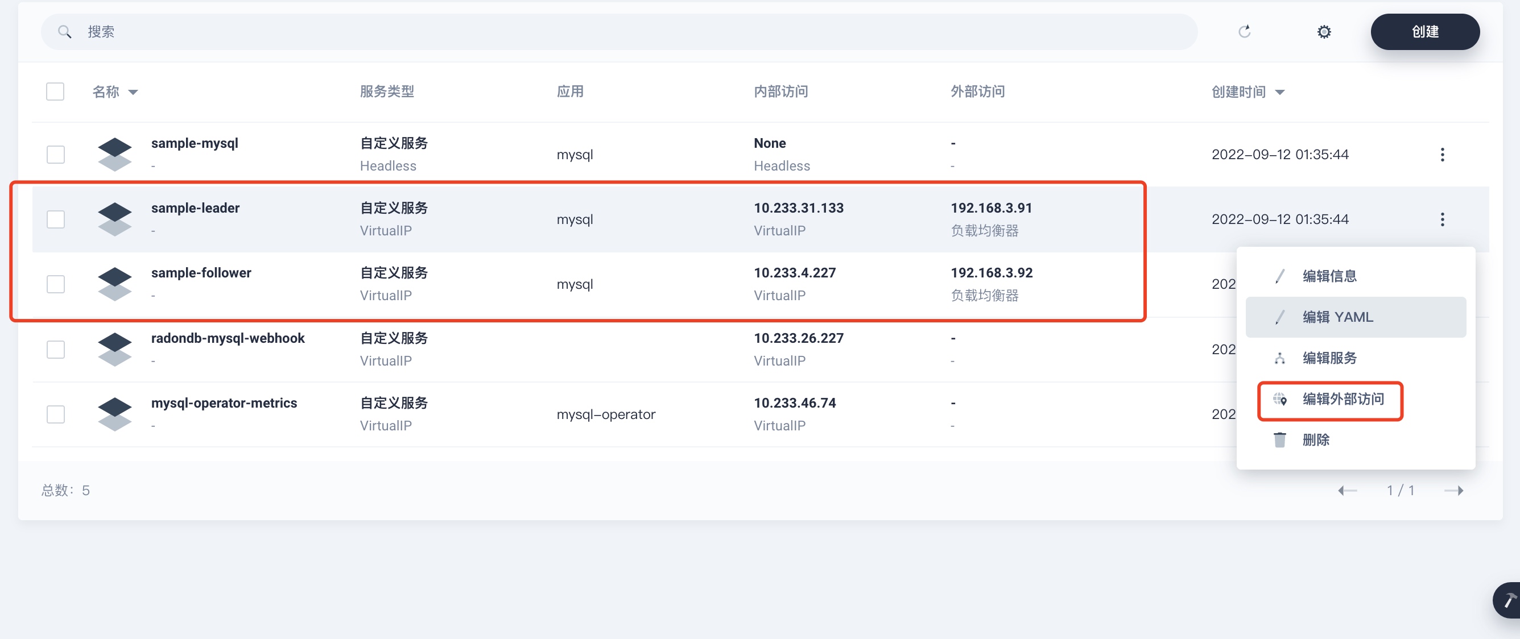The width and height of the screenshot is (1520, 639).
Task: Open the radondb-mysql-webhook service link
Action: [x=228, y=338]
